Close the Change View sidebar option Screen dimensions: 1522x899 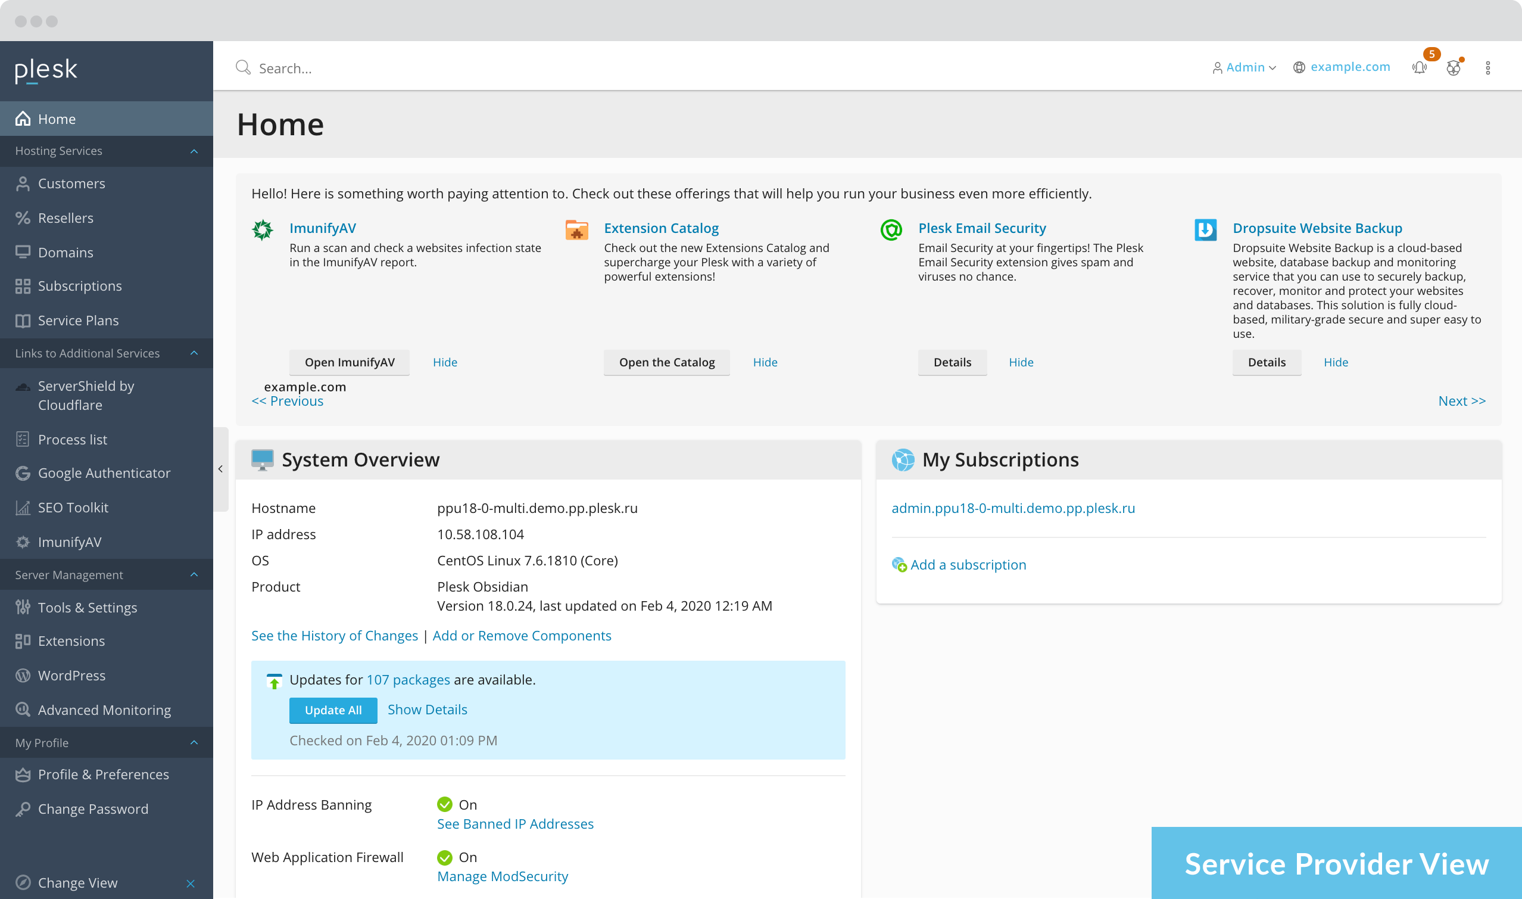pos(191,884)
